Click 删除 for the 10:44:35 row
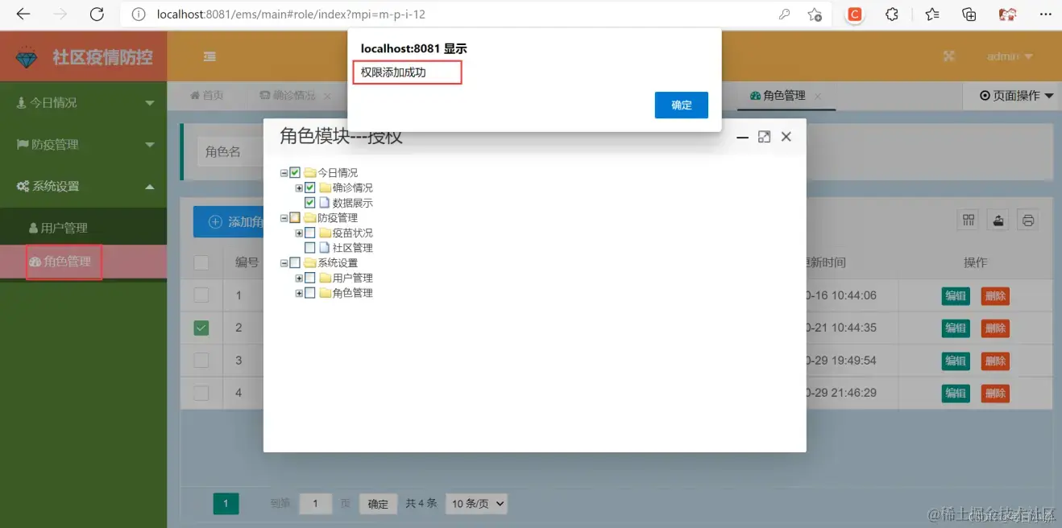The width and height of the screenshot is (1062, 528). point(995,328)
